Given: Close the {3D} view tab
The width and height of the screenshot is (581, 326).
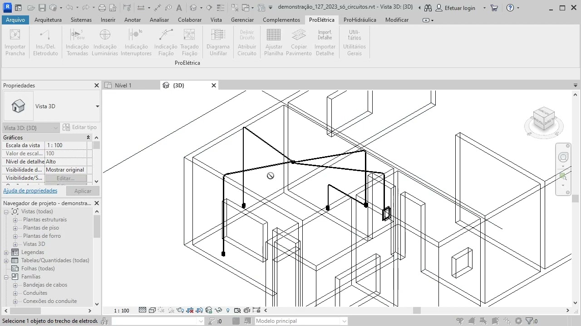Looking at the screenshot, I should pos(214,85).
